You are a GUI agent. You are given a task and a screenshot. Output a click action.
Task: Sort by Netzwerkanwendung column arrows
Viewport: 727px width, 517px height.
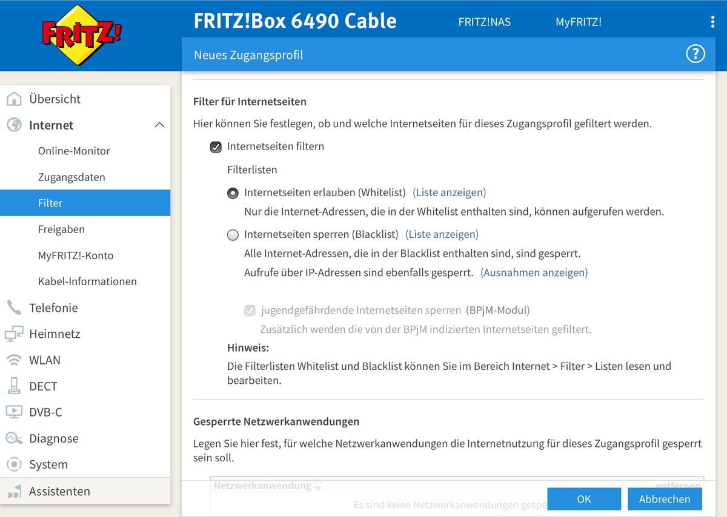318,486
